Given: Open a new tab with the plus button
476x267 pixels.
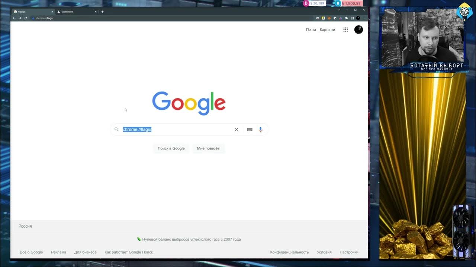Looking at the screenshot, I should 103,11.
